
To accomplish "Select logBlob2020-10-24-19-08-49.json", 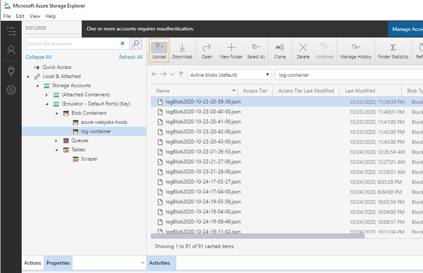I will [x=203, y=221].
